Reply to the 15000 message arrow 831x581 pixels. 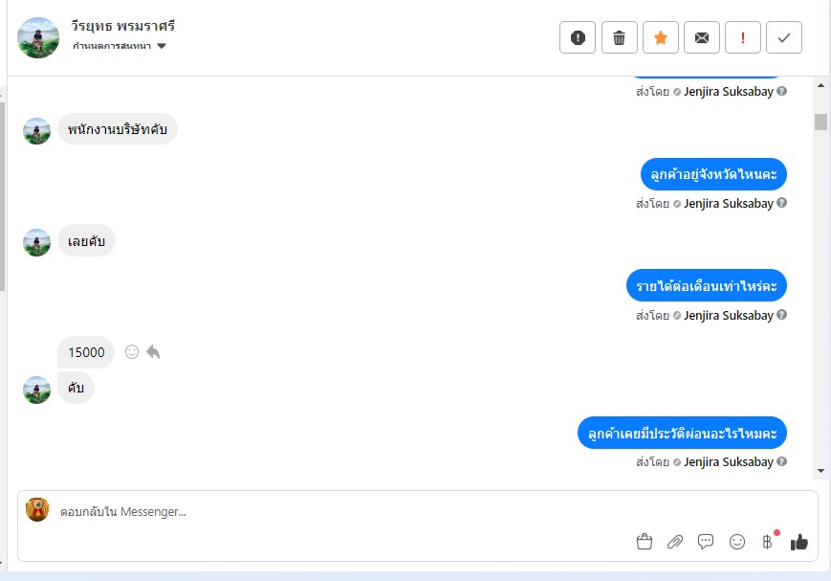[x=153, y=352]
